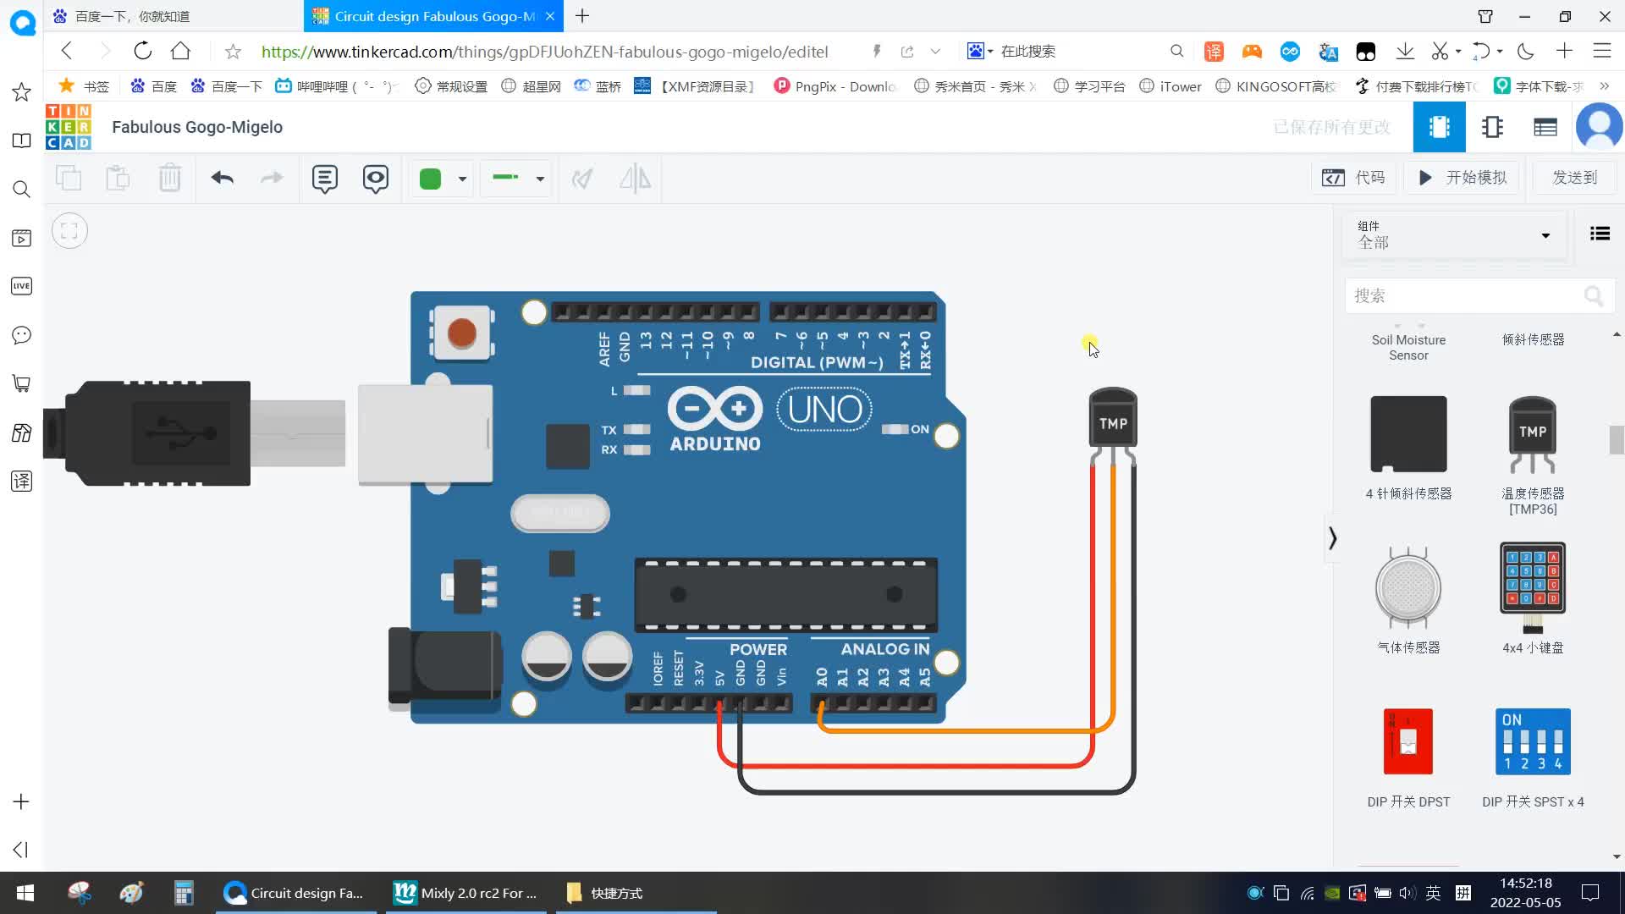Switch to the Baidu tab
Screen dimensions: 1625x914
pos(173,16)
